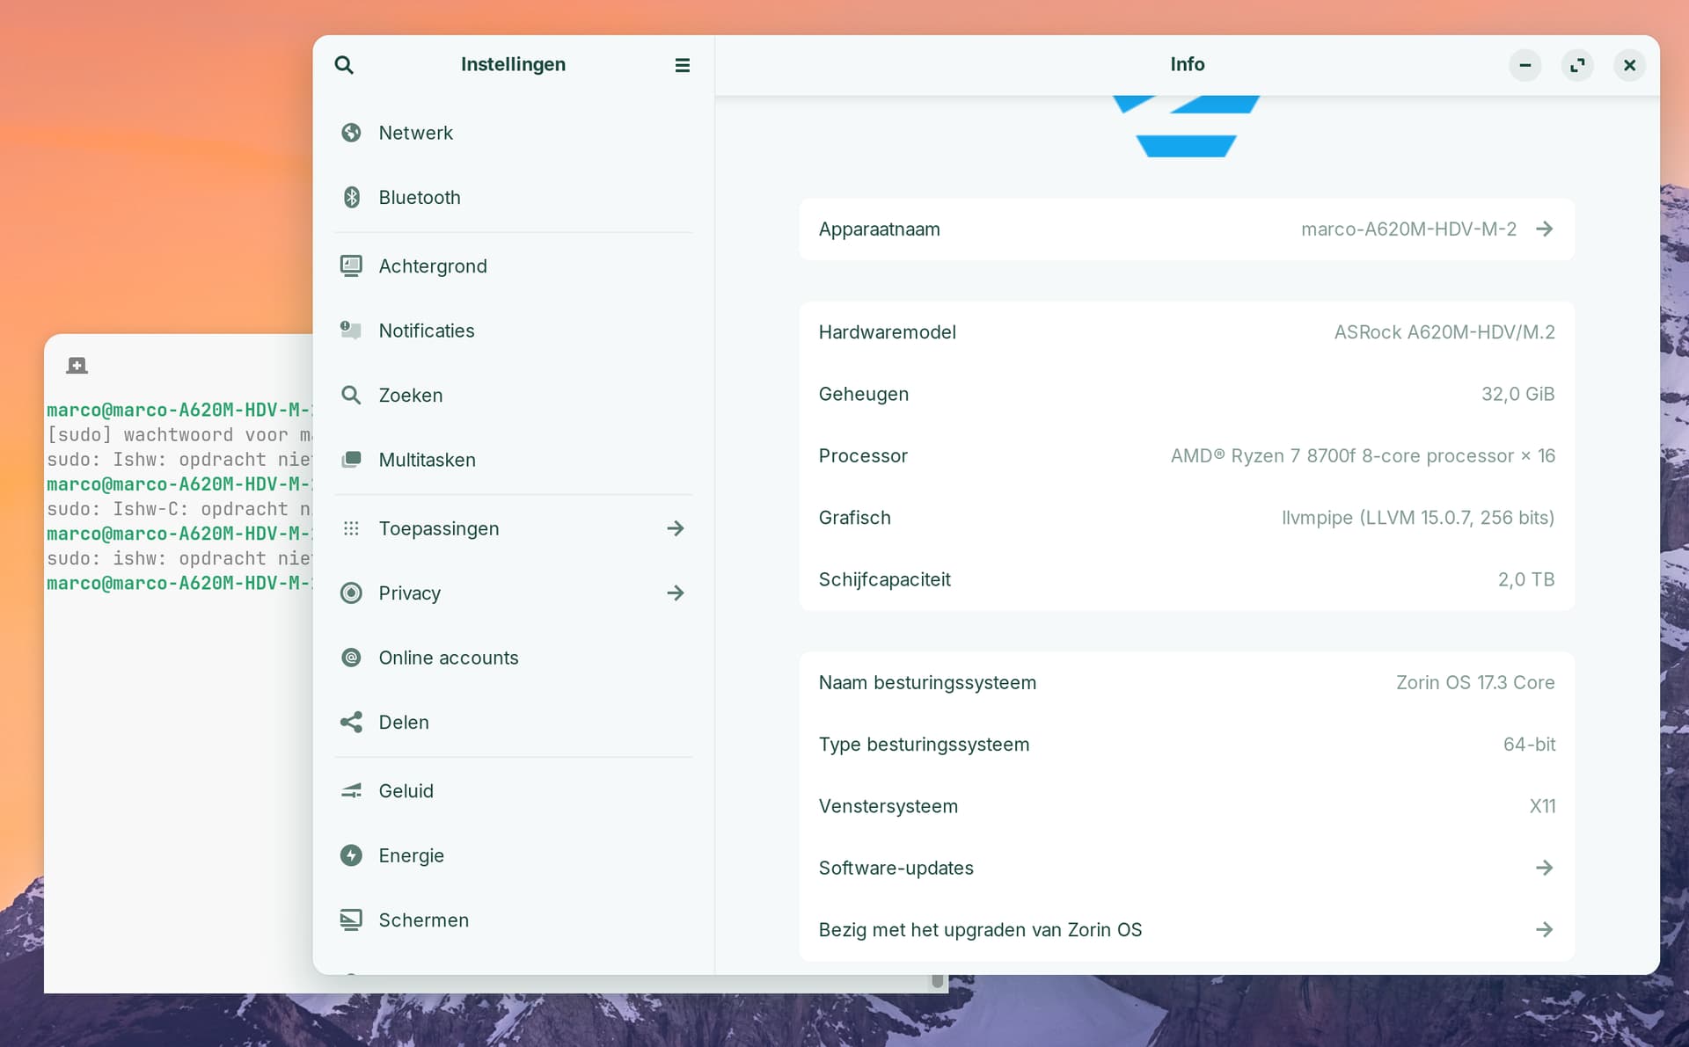Viewport: 1689px width, 1047px height.
Task: Click Info header title
Action: coord(1187,64)
